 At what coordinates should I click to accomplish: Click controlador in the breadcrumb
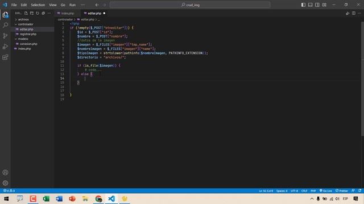[x=65, y=20]
